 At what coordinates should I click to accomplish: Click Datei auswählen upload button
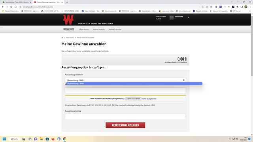[133, 99]
